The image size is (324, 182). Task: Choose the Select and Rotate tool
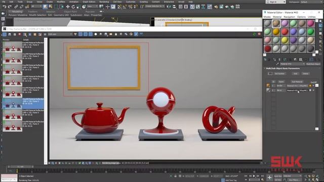[x=73, y=7]
